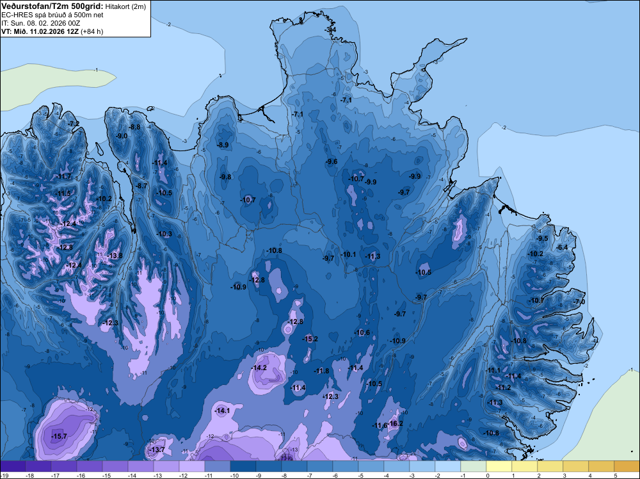Select the -8.8 temperature label
Viewport: 640px width, 479px height.
[x=134, y=127]
